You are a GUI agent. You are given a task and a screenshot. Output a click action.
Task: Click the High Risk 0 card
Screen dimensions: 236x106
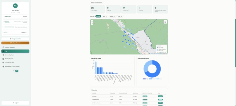click(x=113, y=9)
